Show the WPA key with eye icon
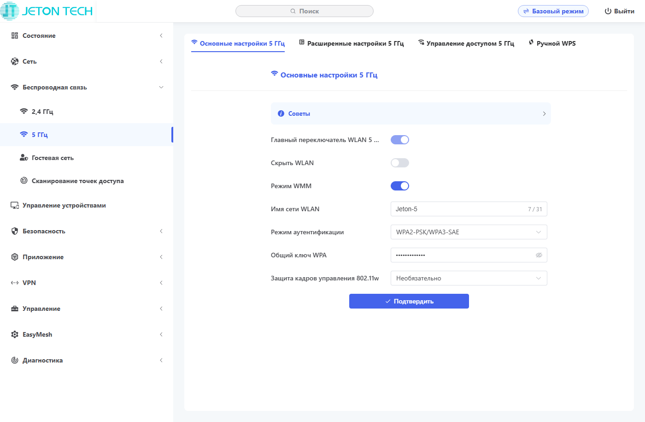 [x=539, y=255]
